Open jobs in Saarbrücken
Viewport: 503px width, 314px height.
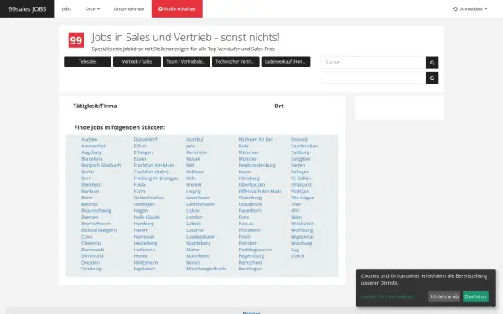(304, 146)
